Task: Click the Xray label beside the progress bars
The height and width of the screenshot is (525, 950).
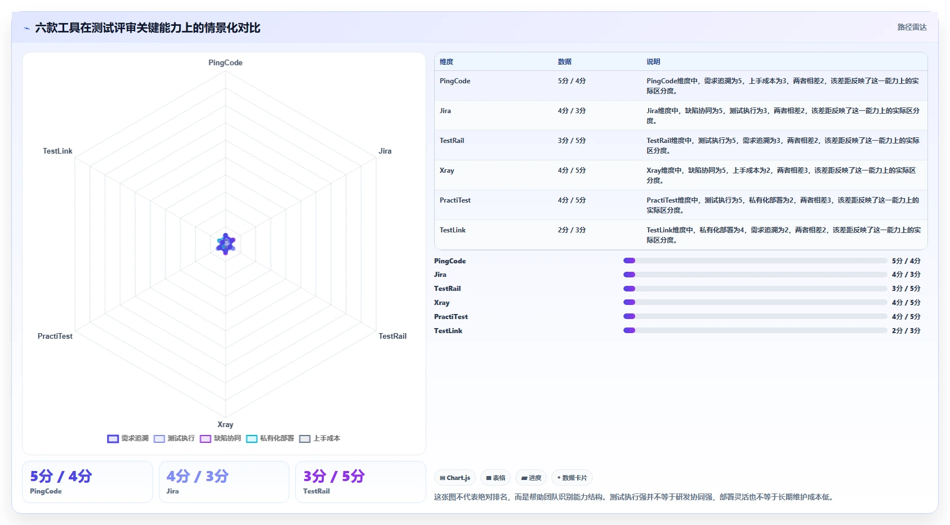Action: (x=442, y=303)
